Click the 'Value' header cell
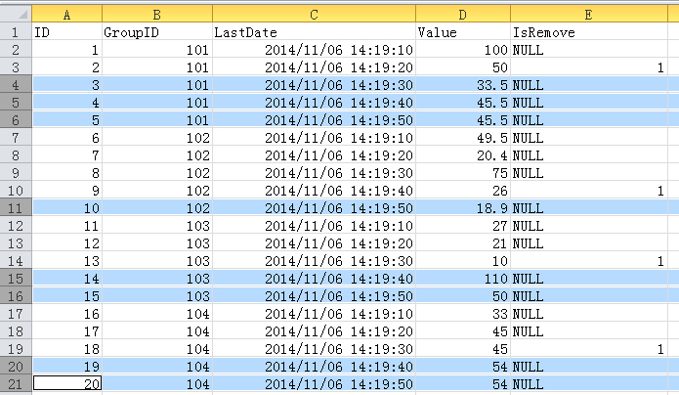Image resolution: width=679 pixels, height=395 pixels. tap(463, 31)
